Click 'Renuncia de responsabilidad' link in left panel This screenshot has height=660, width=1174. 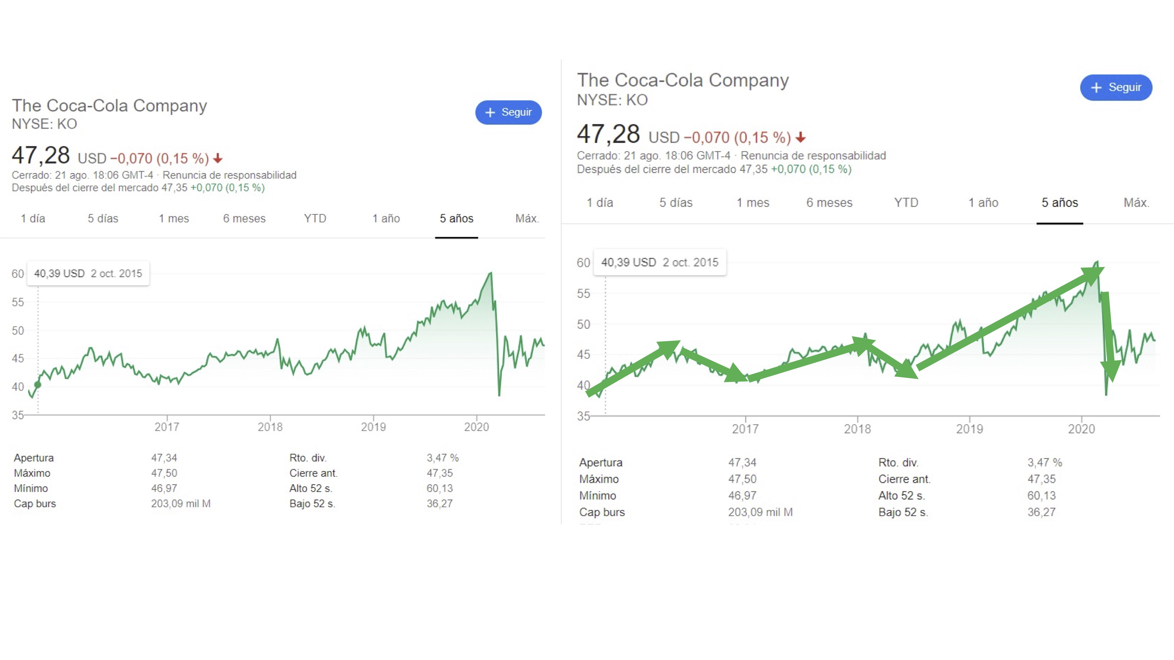(229, 175)
